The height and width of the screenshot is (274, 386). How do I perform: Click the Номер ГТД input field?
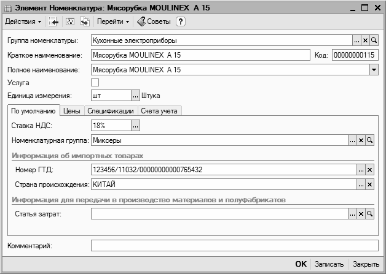(224, 170)
